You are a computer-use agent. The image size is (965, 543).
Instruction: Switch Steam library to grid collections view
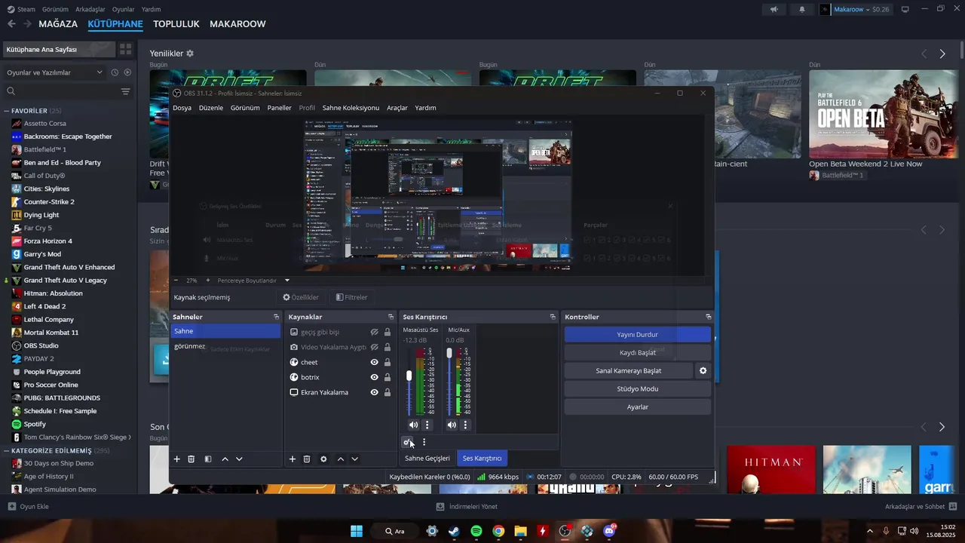click(125, 49)
